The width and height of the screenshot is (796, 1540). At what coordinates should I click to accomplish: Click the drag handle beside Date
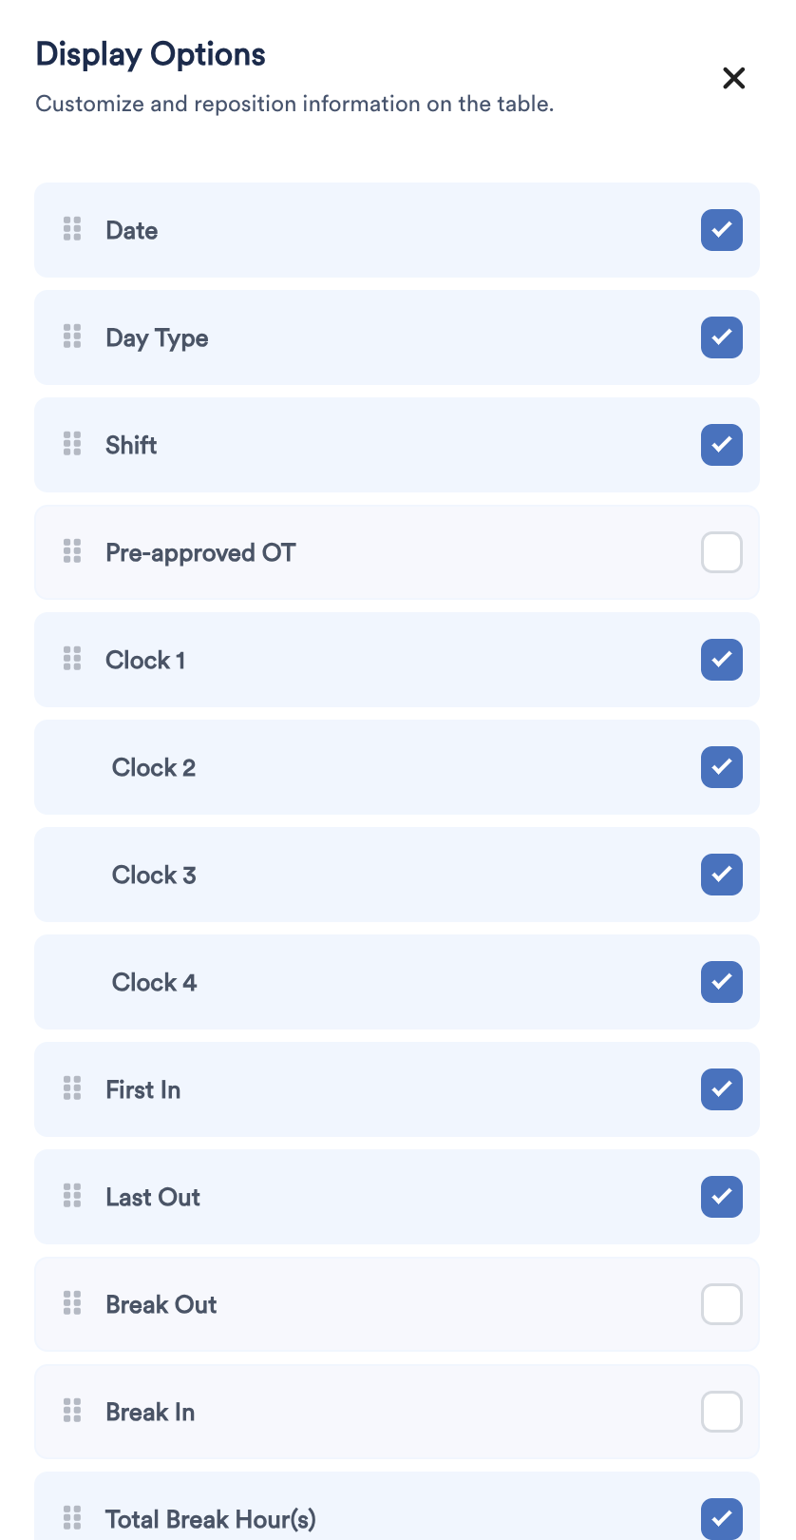pyautogui.click(x=72, y=229)
